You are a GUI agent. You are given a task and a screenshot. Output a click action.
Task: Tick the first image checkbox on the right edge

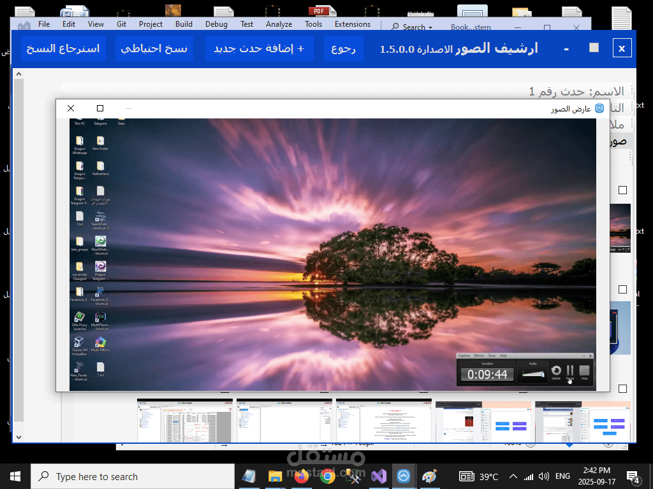(622, 190)
